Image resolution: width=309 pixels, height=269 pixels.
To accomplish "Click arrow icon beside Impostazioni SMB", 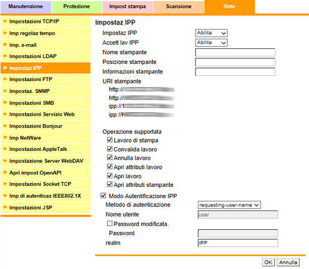I will coord(5,103).
